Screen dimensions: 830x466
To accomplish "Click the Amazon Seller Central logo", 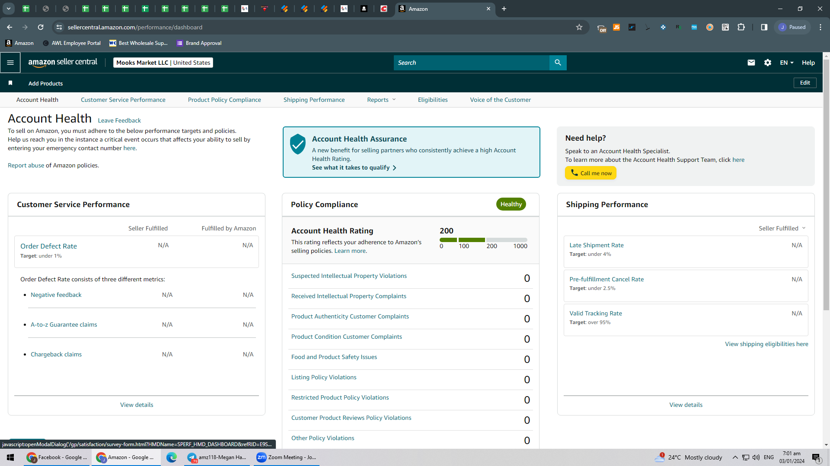I will click(63, 63).
